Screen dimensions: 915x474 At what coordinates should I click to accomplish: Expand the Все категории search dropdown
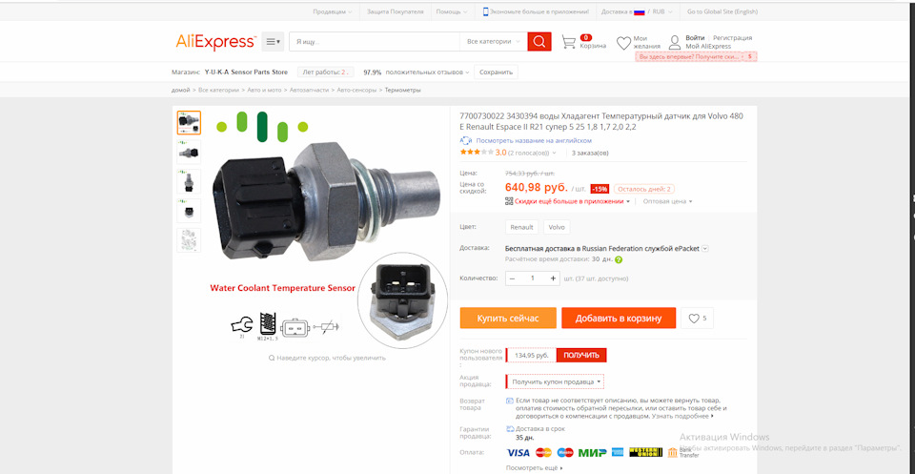(493, 41)
